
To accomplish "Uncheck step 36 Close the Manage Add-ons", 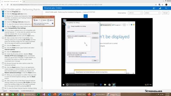I will pyautogui.click(x=3, y=22).
